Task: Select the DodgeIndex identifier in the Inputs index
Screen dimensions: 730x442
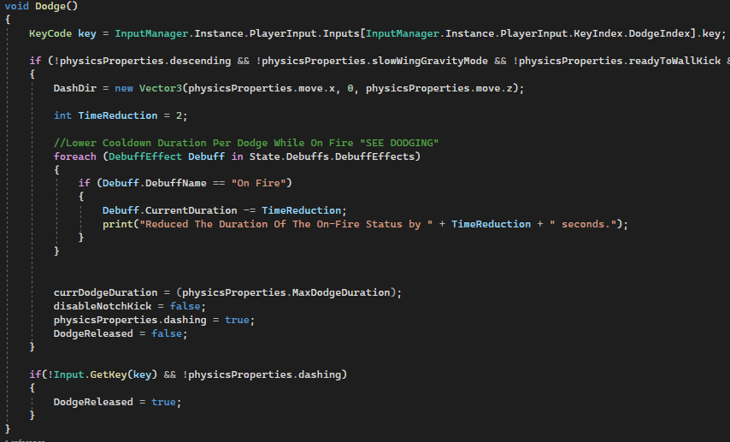Action: click(x=659, y=33)
